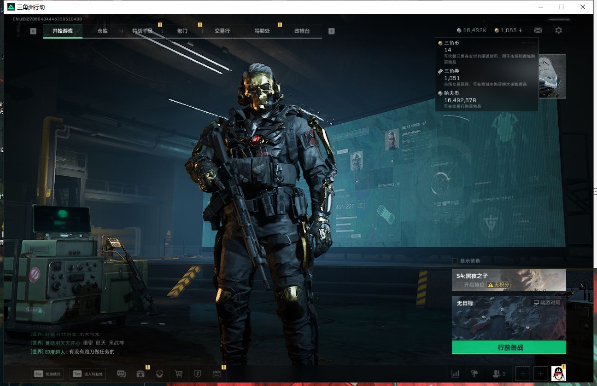Click the first empty squad slot plus
Viewport: 597px width, 386px height.
point(522,374)
